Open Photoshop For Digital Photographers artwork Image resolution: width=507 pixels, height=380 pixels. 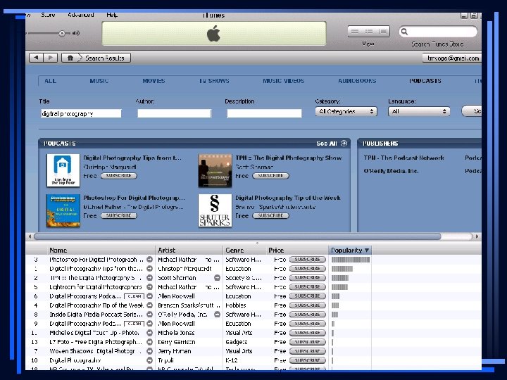click(x=63, y=210)
